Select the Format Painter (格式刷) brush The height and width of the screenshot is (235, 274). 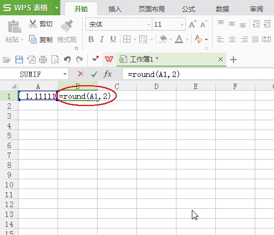(x=67, y=26)
